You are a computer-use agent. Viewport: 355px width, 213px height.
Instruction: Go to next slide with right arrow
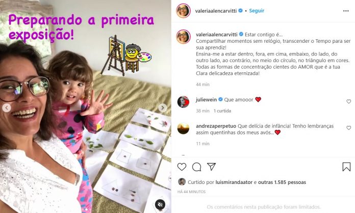tap(162, 108)
